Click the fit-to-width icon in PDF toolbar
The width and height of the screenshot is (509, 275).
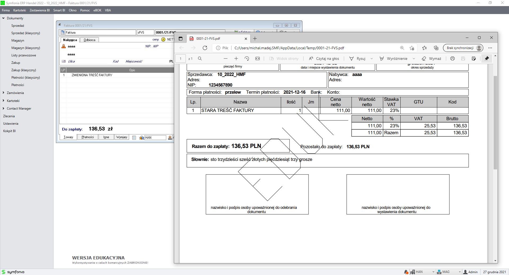[257, 58]
